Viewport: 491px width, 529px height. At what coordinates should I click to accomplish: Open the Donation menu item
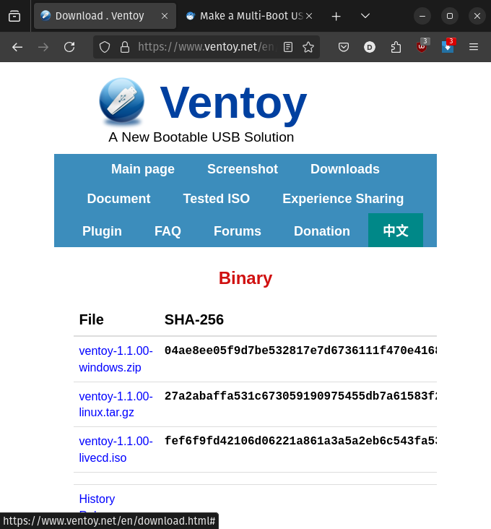click(322, 231)
